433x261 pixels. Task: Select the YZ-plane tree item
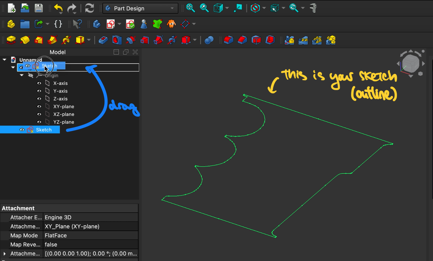coord(64,122)
